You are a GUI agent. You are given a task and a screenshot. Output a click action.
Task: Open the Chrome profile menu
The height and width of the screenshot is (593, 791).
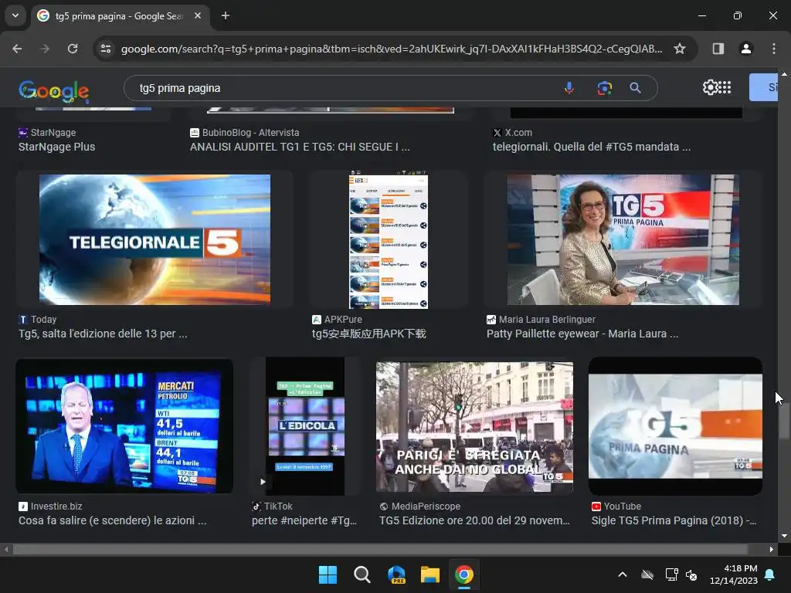(745, 49)
